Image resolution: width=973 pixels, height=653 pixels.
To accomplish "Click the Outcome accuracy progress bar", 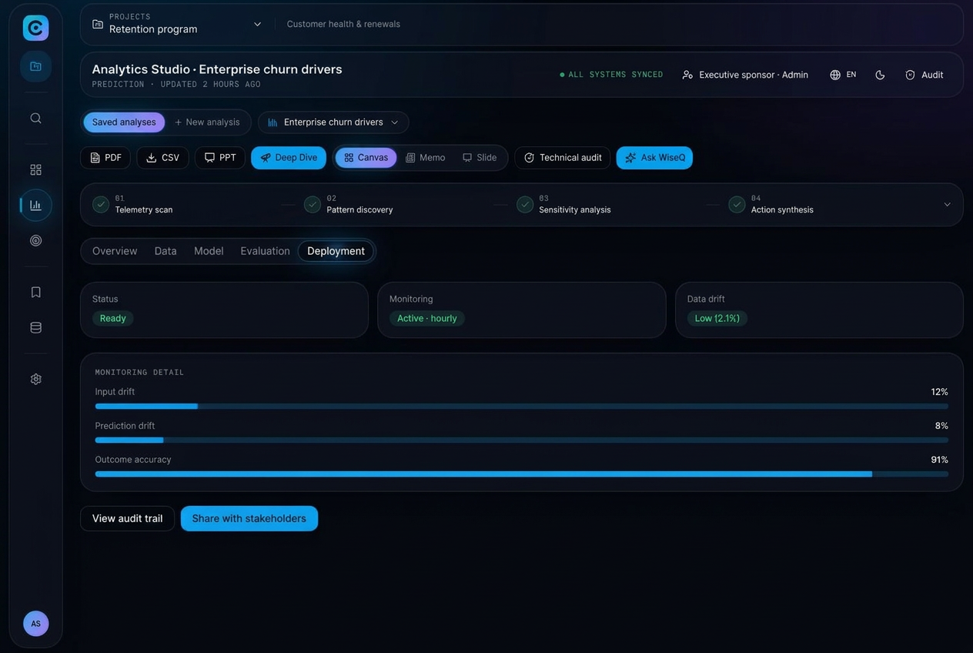I will 522,474.
